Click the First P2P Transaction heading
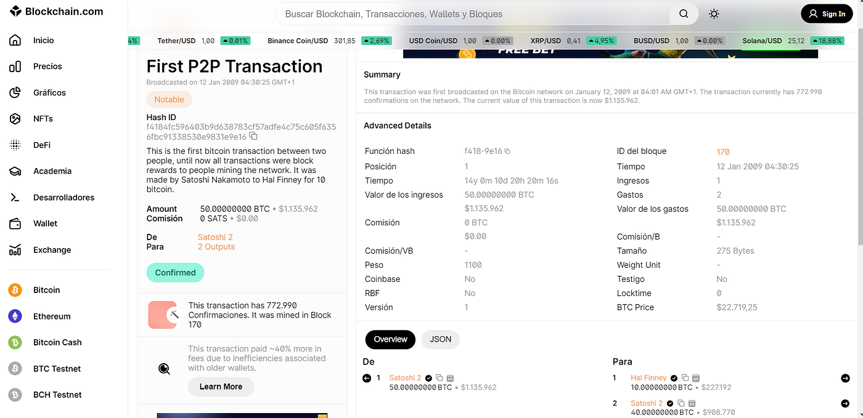The height and width of the screenshot is (418, 863). 234,66
